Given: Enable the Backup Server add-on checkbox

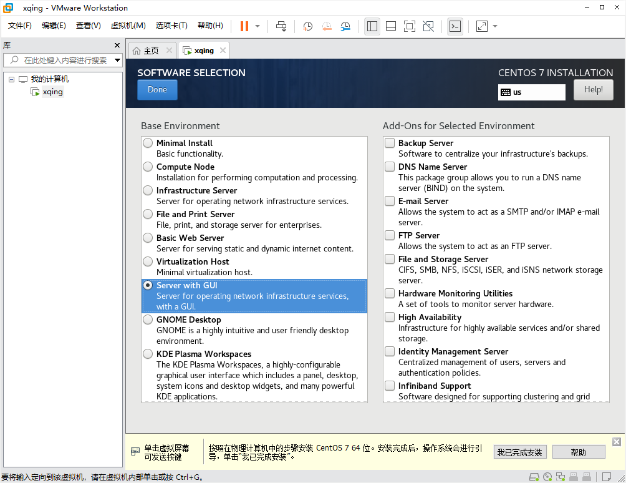Looking at the screenshot, I should point(390,143).
